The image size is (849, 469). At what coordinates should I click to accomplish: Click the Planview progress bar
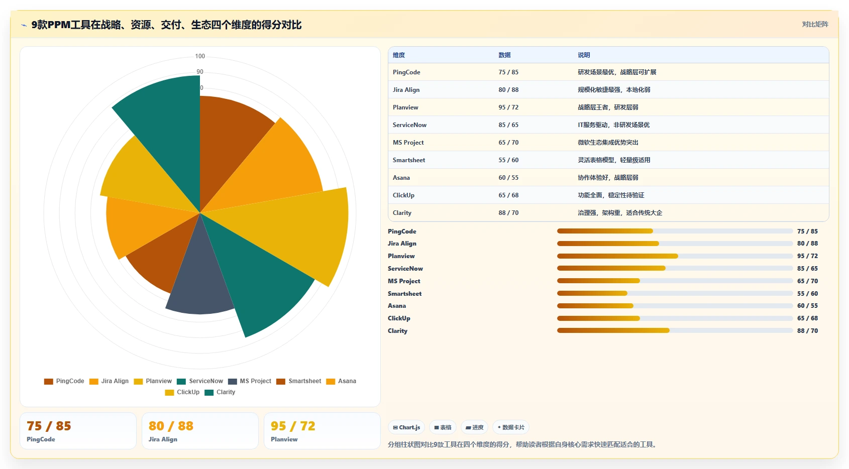point(675,256)
